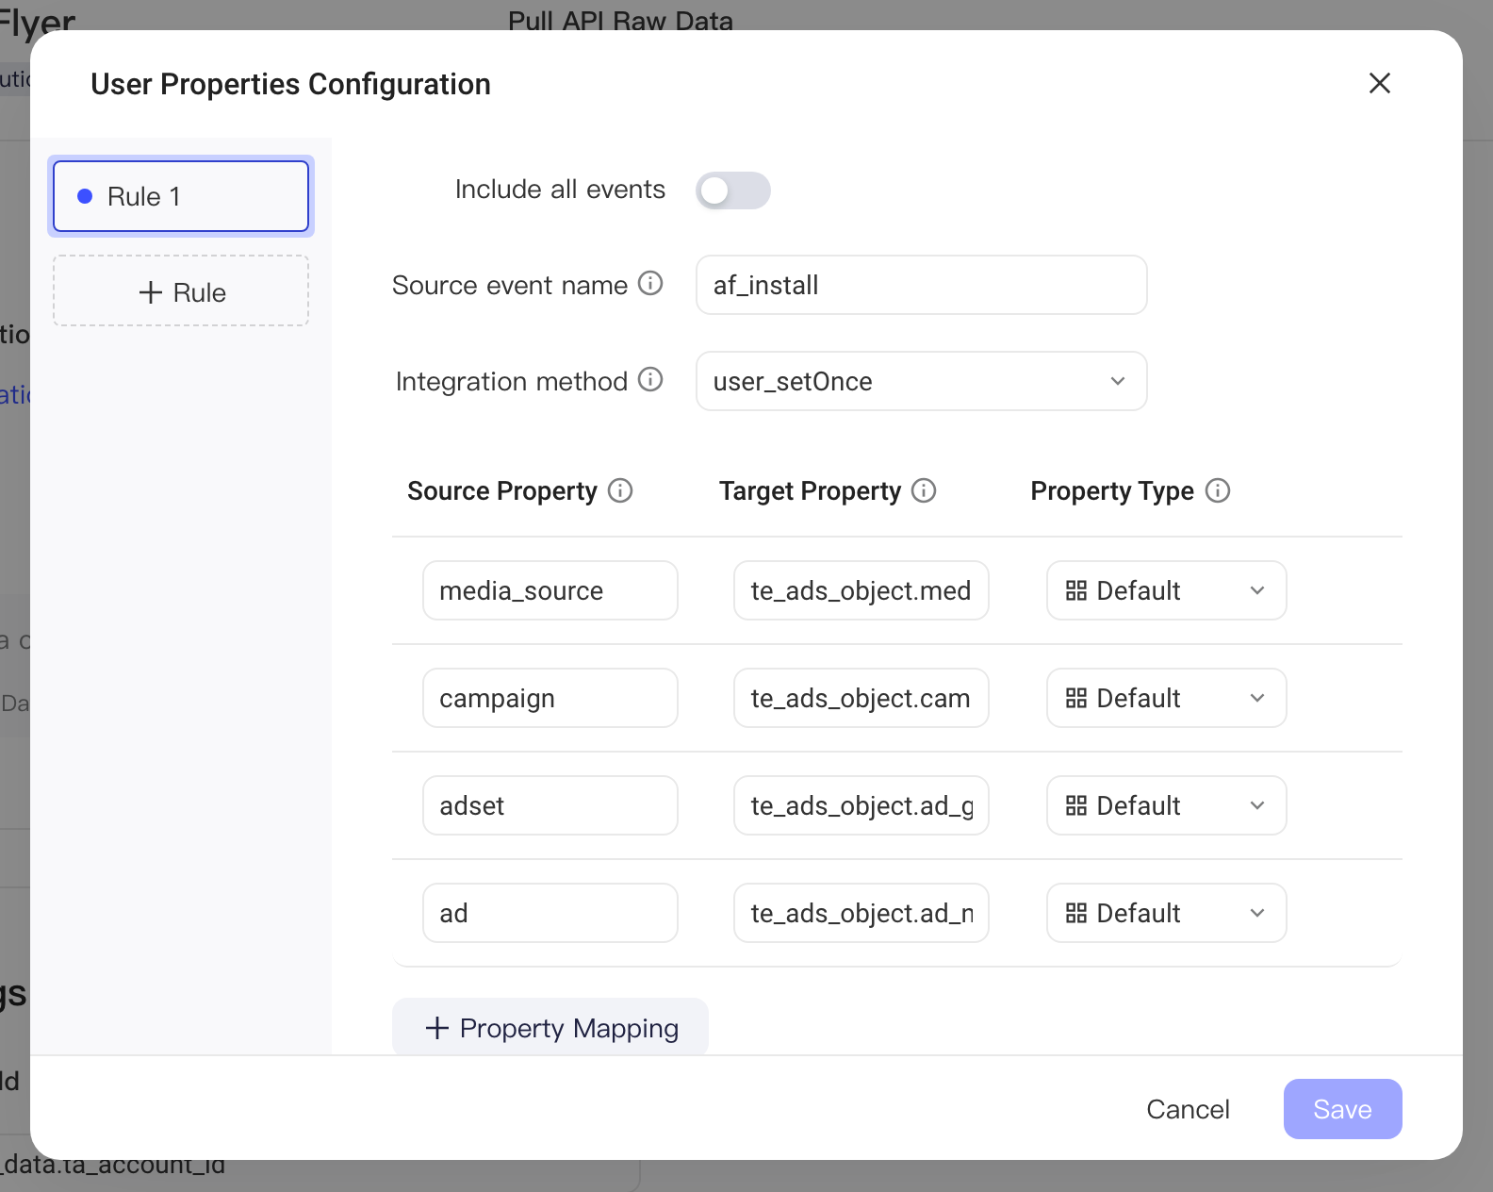This screenshot has width=1493, height=1192.
Task: Add a new rule with + Rule
Action: pos(181,291)
